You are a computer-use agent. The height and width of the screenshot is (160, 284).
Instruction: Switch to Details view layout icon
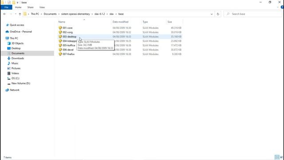(277, 157)
